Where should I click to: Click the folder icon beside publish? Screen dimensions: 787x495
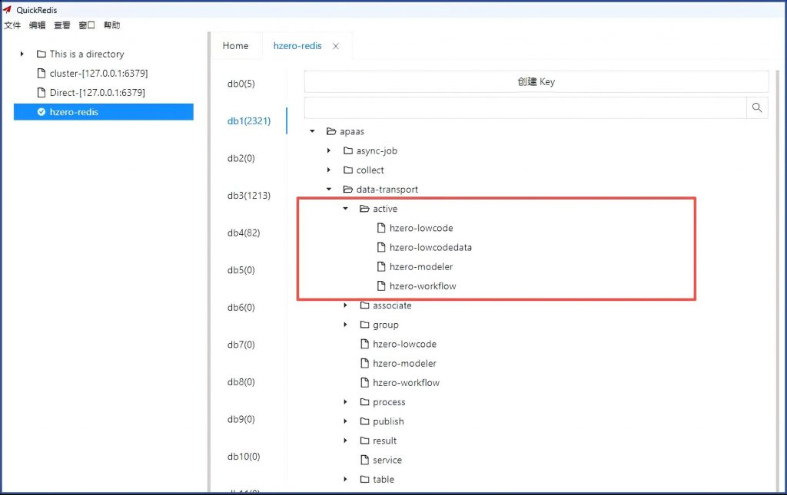tap(365, 421)
